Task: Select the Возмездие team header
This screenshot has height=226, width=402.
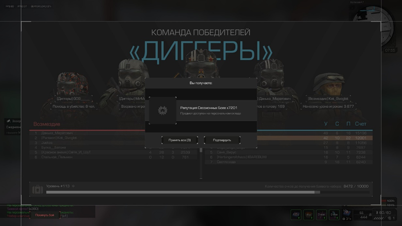Action: coord(46,124)
